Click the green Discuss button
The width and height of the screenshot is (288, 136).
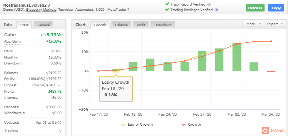(255, 8)
